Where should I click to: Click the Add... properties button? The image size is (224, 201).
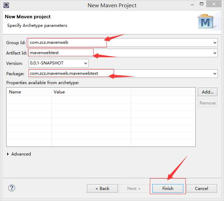tap(207, 92)
